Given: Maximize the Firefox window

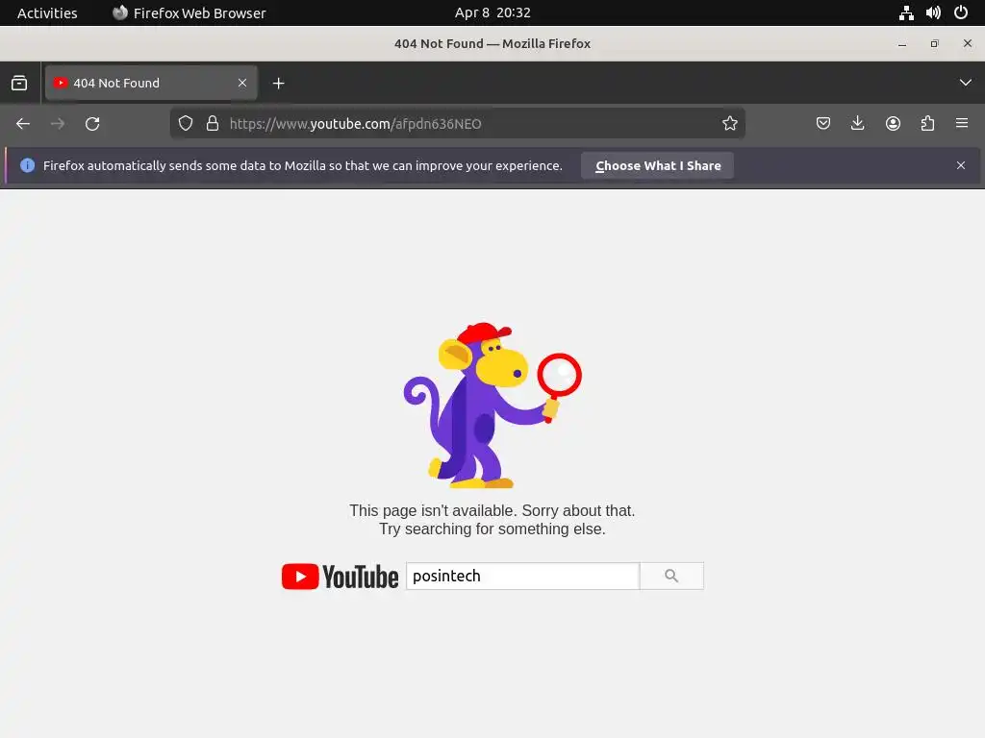Looking at the screenshot, I should click(x=935, y=44).
